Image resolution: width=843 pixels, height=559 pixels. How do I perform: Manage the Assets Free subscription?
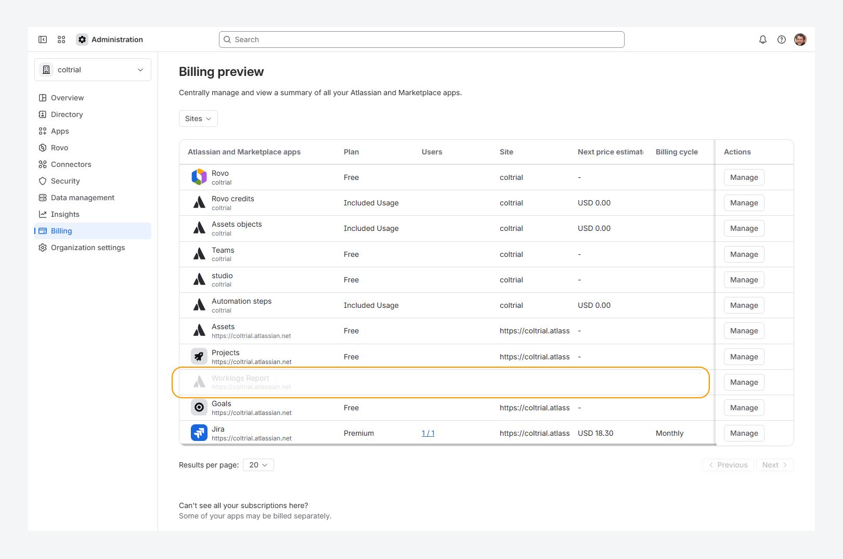click(744, 331)
